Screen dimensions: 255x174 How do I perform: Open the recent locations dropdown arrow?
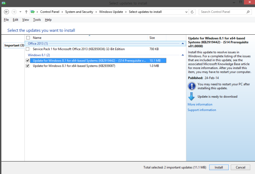[x=20, y=12]
